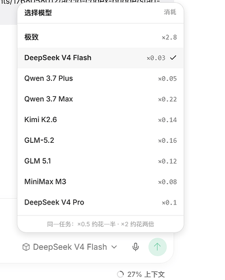This screenshot has width=225, height=280.
Task: Click the cube model icon
Action: pyautogui.click(x=26, y=247)
